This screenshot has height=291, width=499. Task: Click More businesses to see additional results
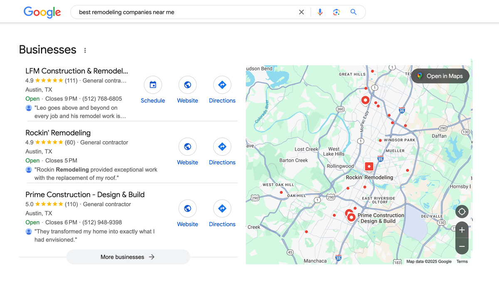pyautogui.click(x=128, y=257)
